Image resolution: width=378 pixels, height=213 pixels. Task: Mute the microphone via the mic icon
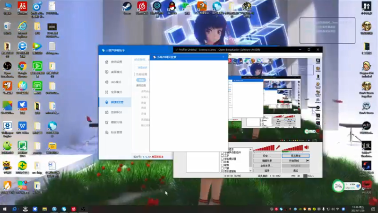pos(278,147)
